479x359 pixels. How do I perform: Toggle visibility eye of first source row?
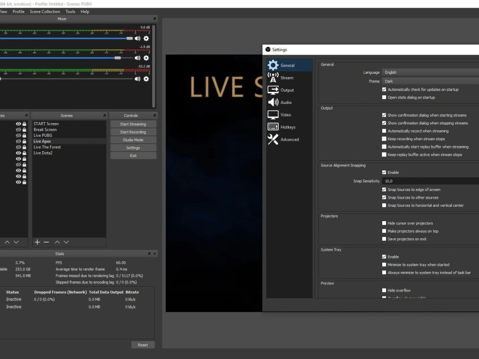tap(18, 124)
